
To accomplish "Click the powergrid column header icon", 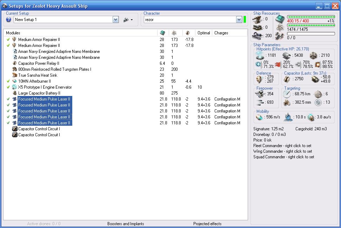I will (174, 33).
